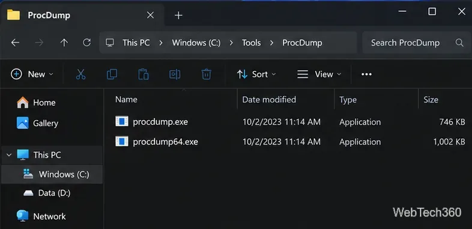Click the Cut scissors icon

(80, 74)
